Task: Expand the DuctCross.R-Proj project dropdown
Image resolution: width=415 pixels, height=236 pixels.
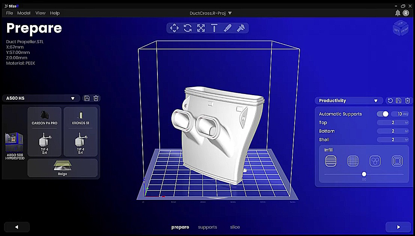Action: 230,13
